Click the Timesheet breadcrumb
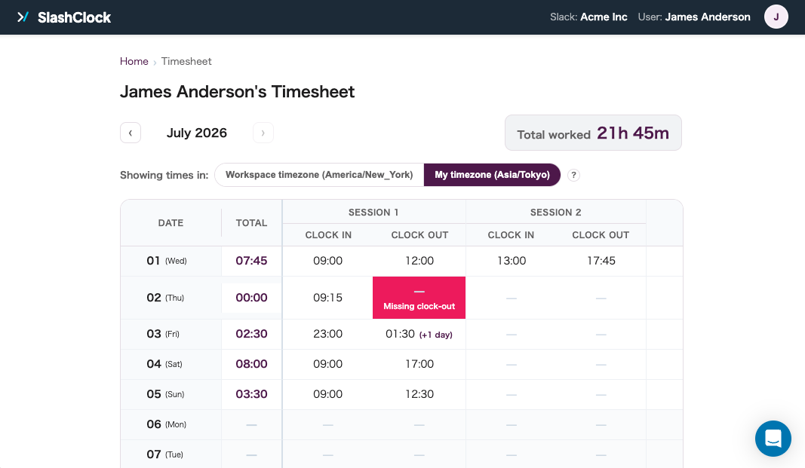Screen dimensions: 805x468 [186, 61]
